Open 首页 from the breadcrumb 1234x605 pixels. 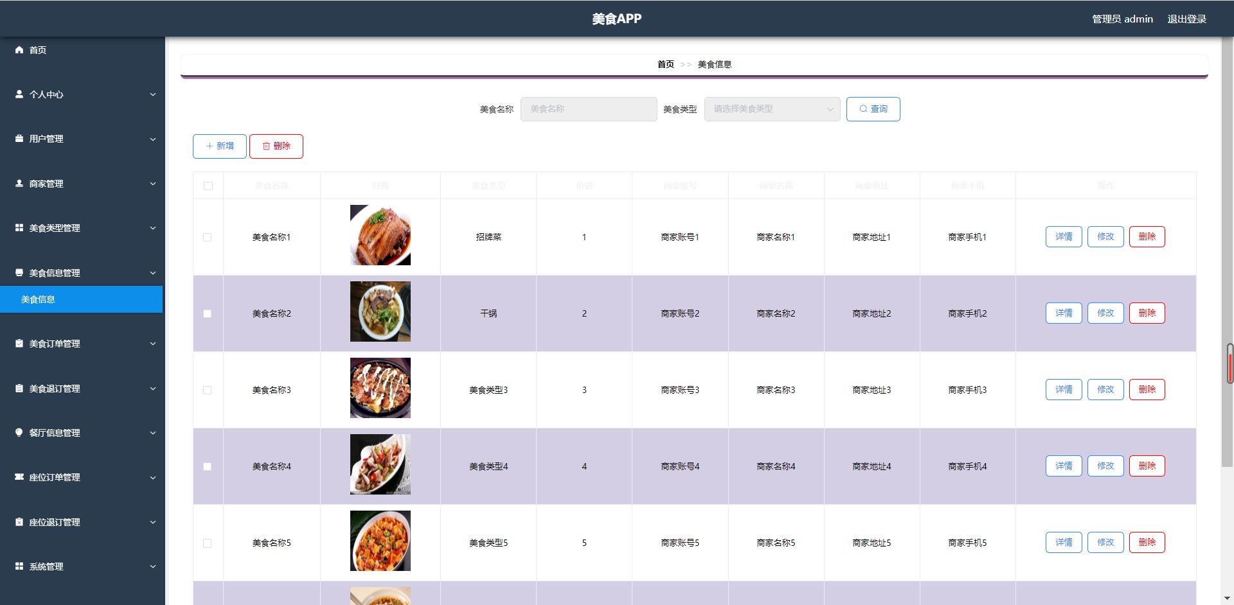coord(665,64)
